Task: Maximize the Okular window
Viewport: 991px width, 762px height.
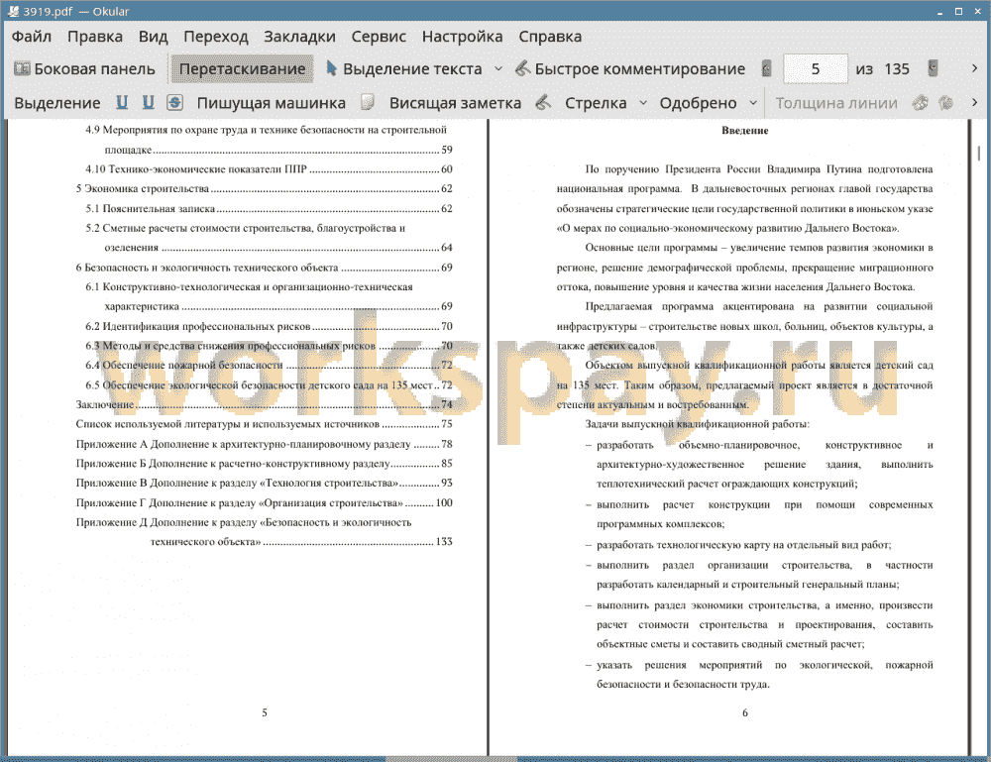Action: (x=958, y=11)
